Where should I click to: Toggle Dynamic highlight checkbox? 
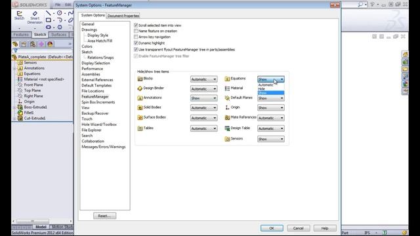[136, 43]
